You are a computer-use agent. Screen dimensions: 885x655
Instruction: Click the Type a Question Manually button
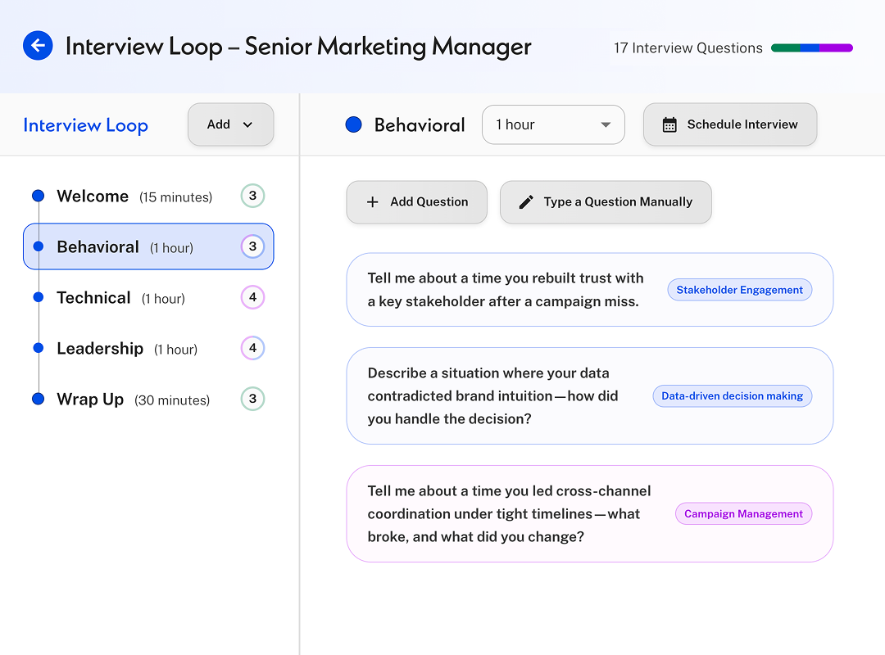pyautogui.click(x=606, y=202)
